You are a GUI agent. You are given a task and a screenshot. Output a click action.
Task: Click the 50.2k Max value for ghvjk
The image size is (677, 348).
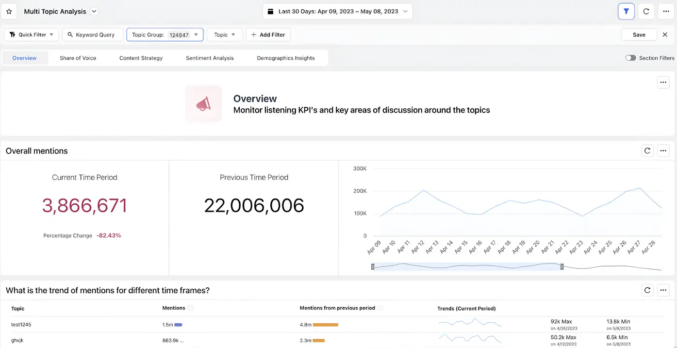pos(563,337)
